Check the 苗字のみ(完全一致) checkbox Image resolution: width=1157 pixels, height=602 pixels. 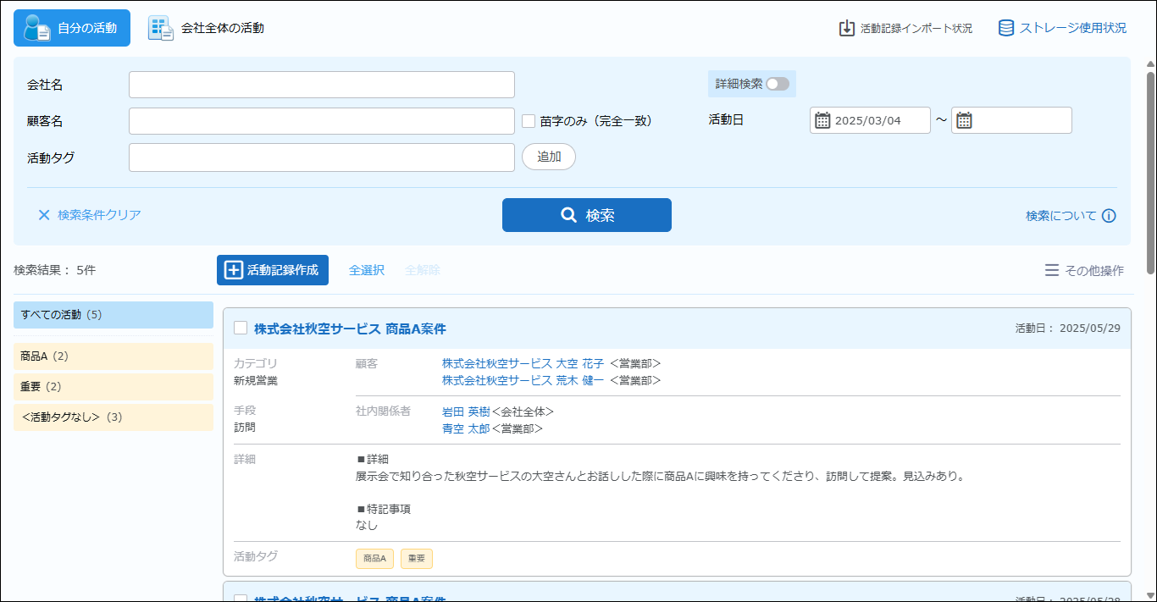click(x=529, y=121)
